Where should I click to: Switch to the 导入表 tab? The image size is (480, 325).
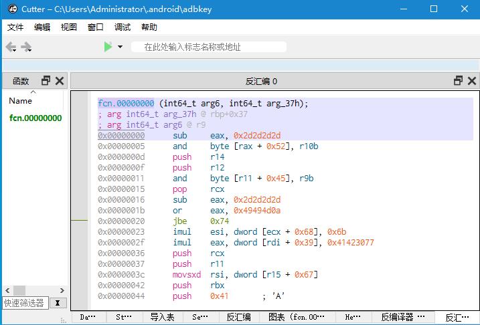[x=162, y=318]
